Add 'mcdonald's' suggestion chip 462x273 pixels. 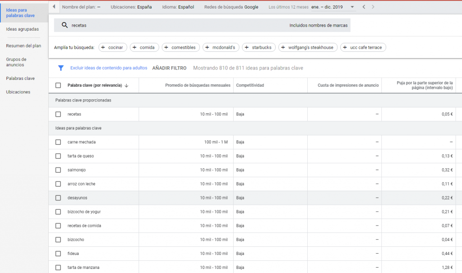click(x=221, y=47)
